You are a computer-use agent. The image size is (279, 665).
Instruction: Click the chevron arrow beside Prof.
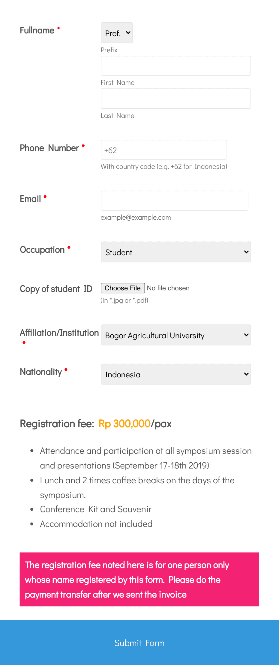(x=128, y=32)
